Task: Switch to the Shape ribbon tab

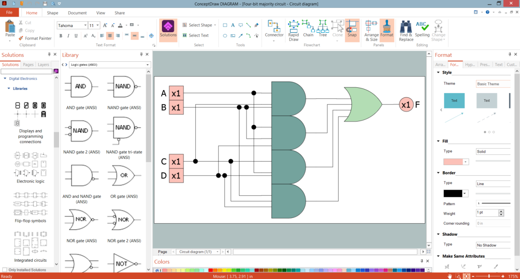Action: point(52,13)
